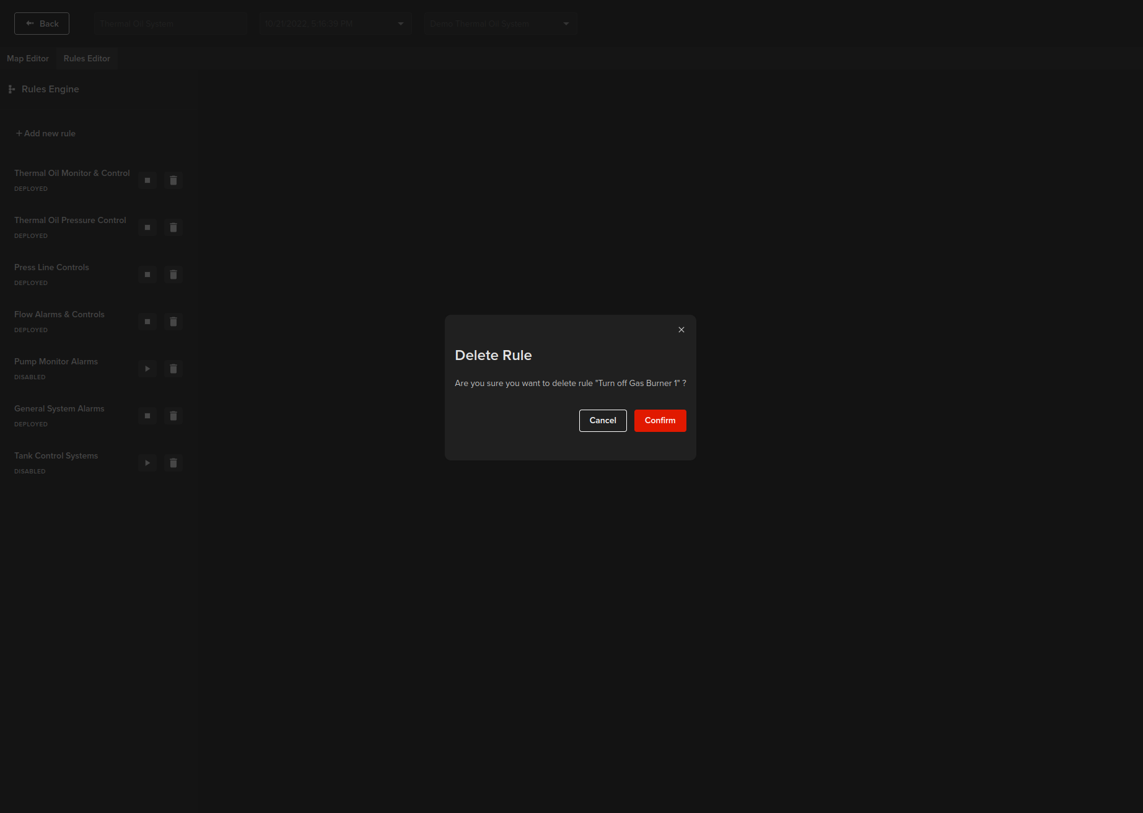Delete the Tank Control Systems rule

(173, 463)
